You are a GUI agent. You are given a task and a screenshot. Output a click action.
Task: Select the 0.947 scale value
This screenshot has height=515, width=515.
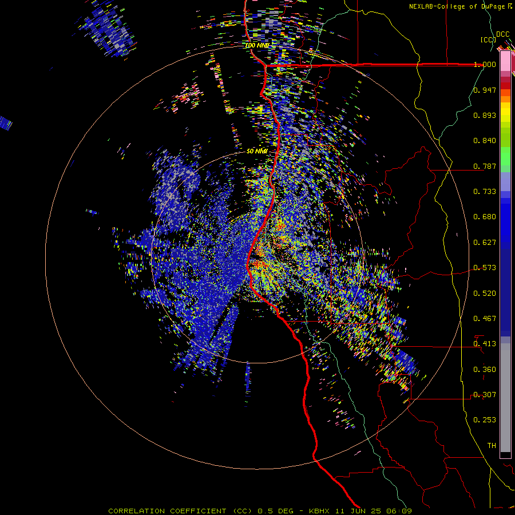click(485, 90)
